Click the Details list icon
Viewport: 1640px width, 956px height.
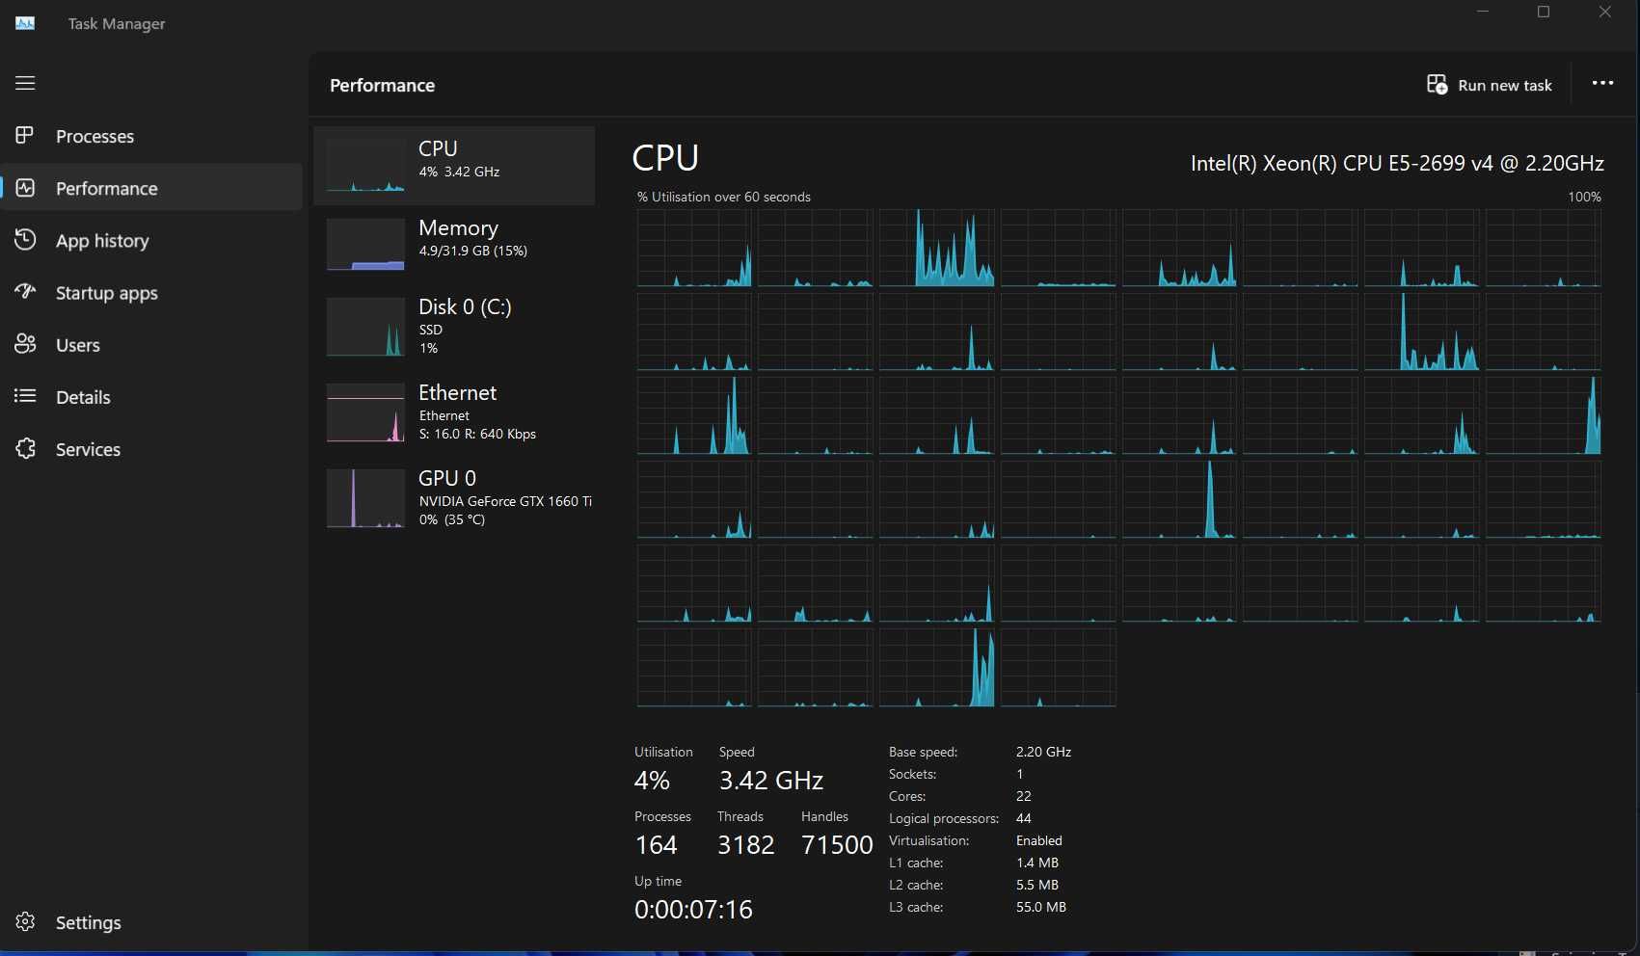point(25,395)
